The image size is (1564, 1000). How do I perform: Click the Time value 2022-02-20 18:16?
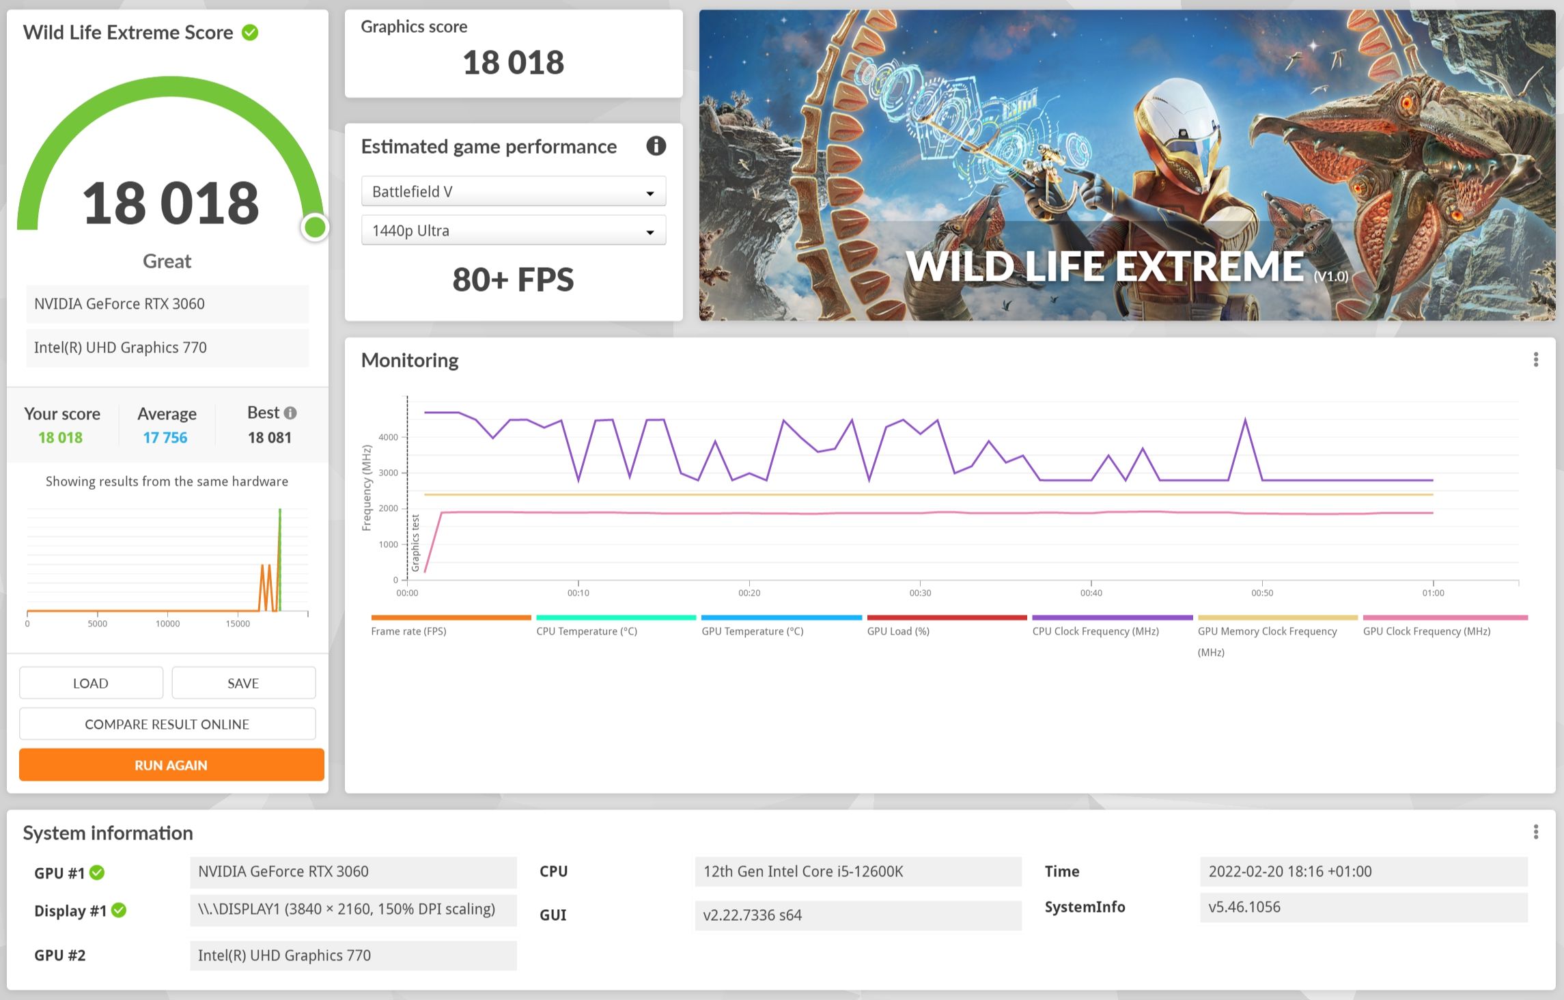click(x=1363, y=872)
